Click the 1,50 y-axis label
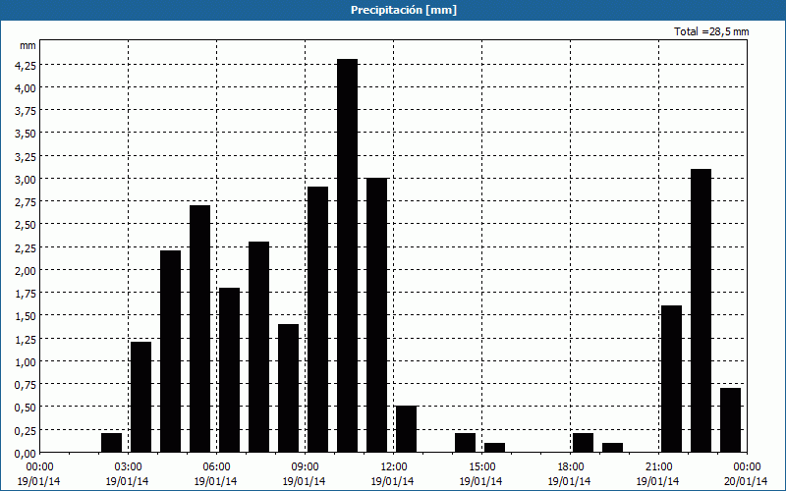The image size is (786, 491). [x=26, y=315]
